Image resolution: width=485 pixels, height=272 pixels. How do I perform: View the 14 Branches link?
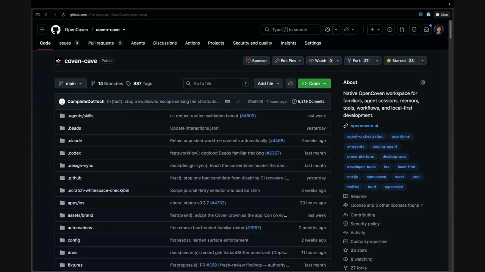click(107, 83)
